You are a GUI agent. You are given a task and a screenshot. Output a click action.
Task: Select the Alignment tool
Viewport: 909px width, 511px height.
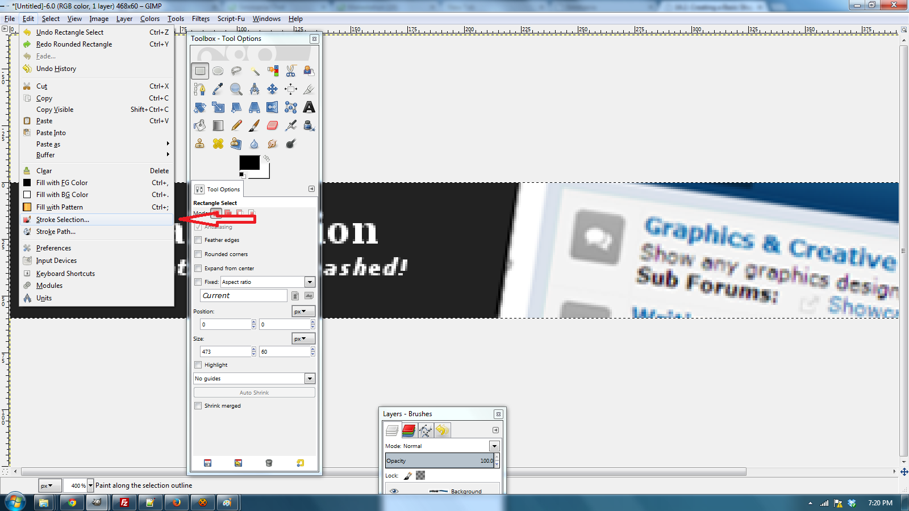[291, 89]
